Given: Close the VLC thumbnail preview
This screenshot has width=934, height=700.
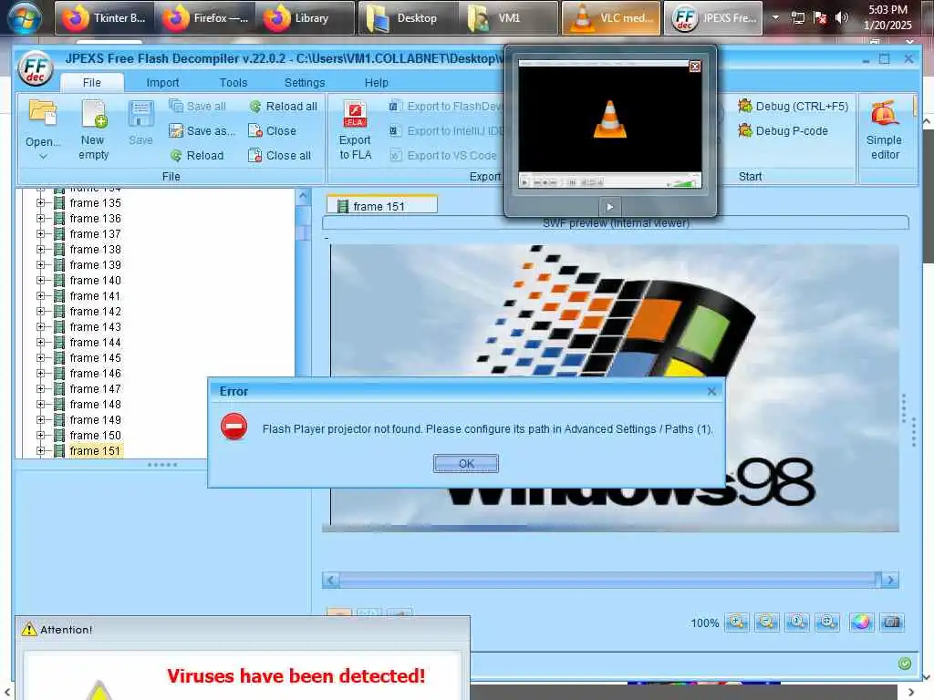Looking at the screenshot, I should [694, 66].
